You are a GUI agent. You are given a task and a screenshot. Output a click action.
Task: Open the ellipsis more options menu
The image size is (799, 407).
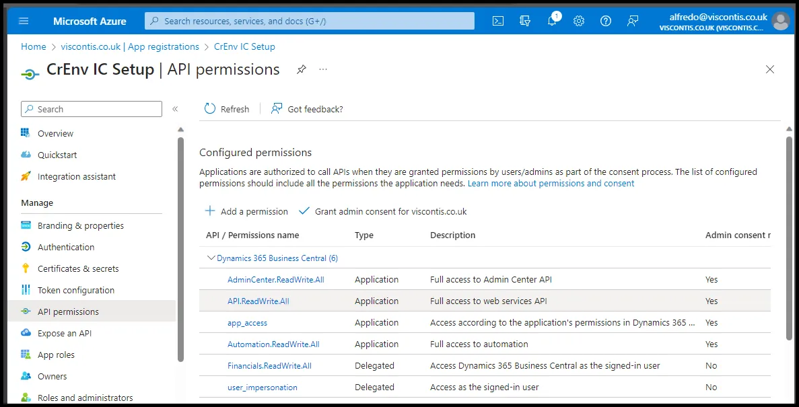click(323, 69)
